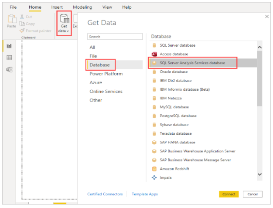This screenshot has height=208, width=273.
Task: Click the Cancel button
Action: click(253, 194)
